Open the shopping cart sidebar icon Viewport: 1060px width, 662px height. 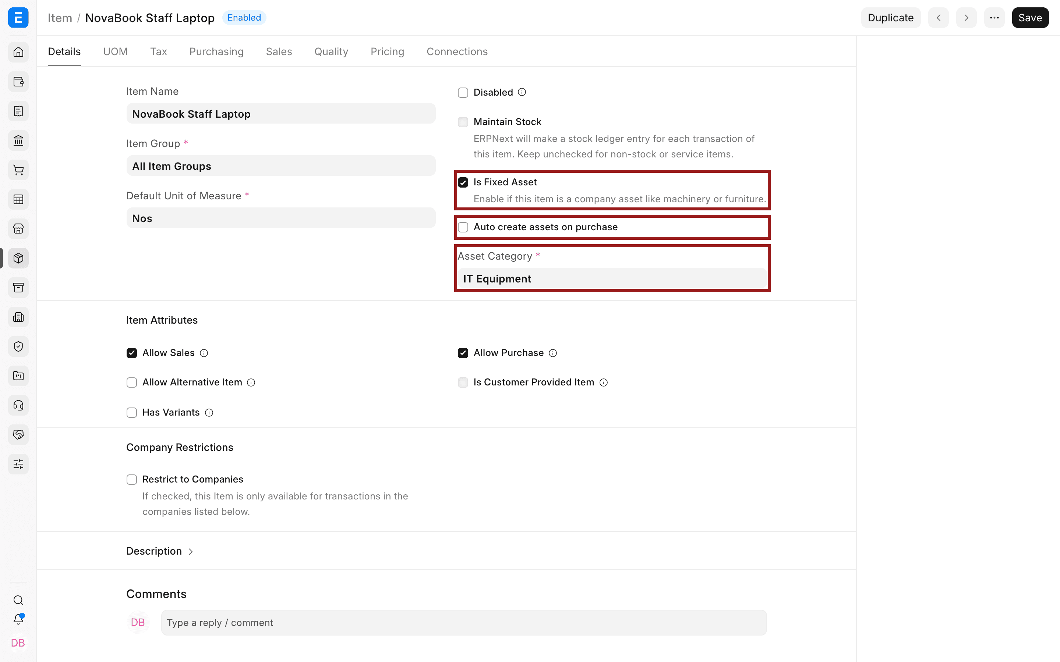tap(18, 170)
